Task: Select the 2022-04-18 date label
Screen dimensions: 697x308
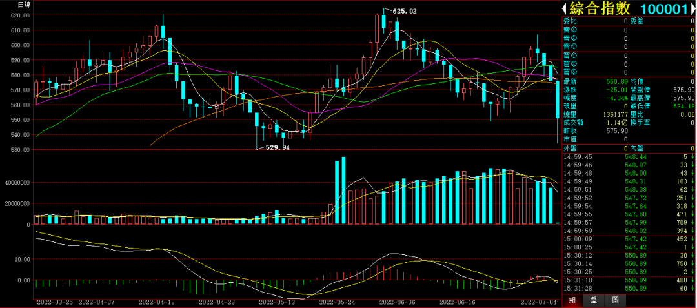Action: coord(156,302)
